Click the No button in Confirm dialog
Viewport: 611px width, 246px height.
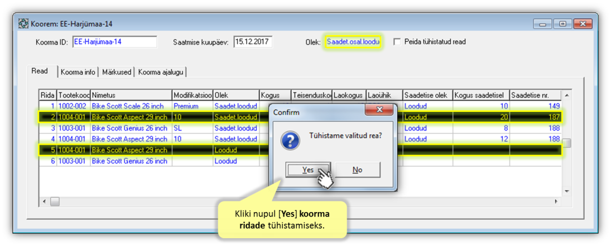[x=357, y=170]
